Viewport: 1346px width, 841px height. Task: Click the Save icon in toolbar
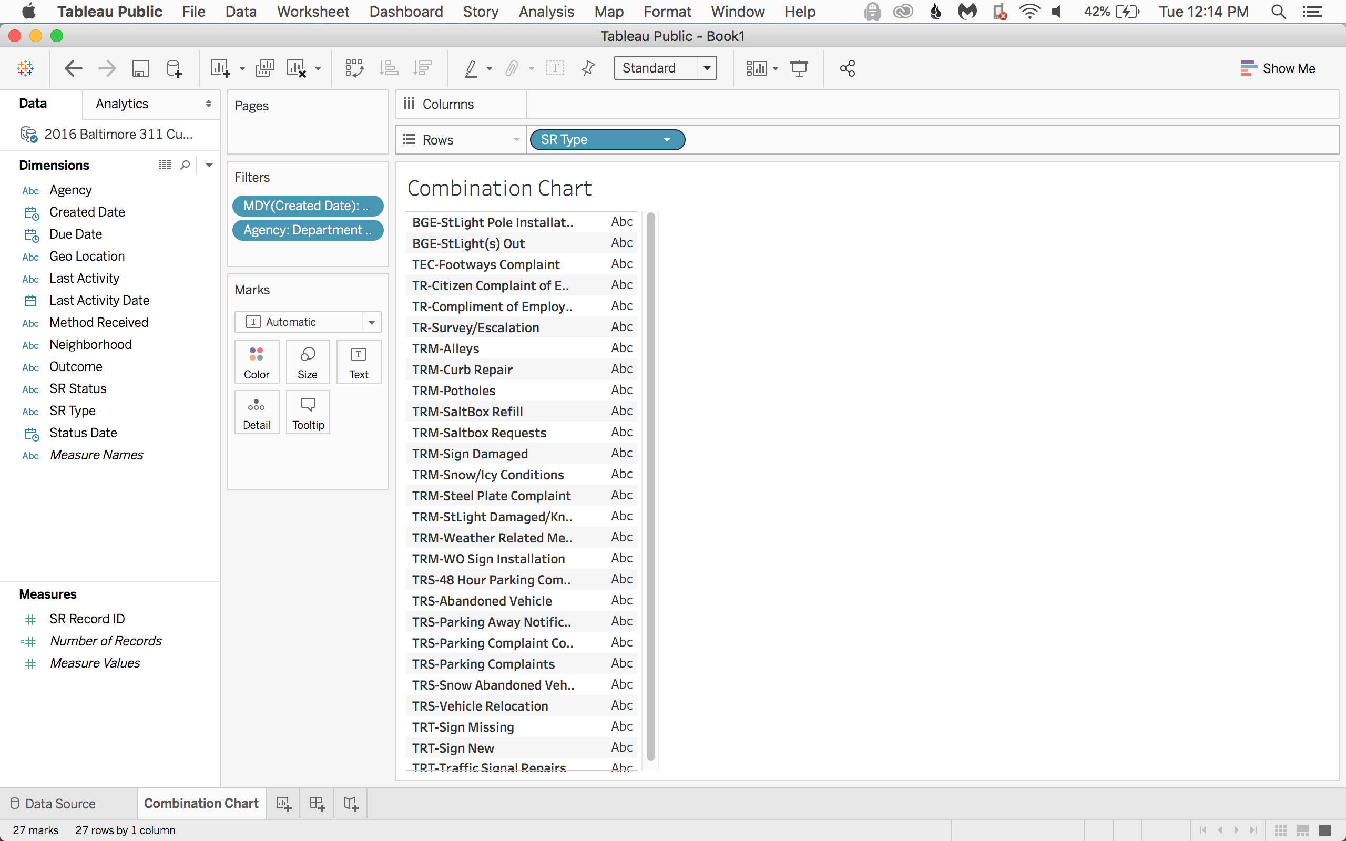pyautogui.click(x=141, y=68)
